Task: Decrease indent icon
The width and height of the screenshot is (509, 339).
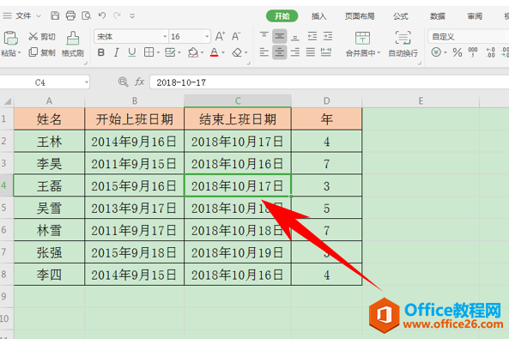Action: pos(312,36)
